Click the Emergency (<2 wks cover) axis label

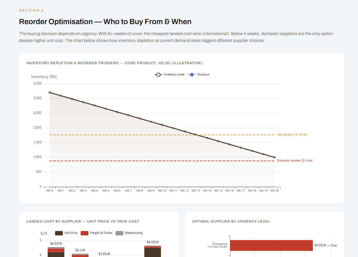click(217, 245)
